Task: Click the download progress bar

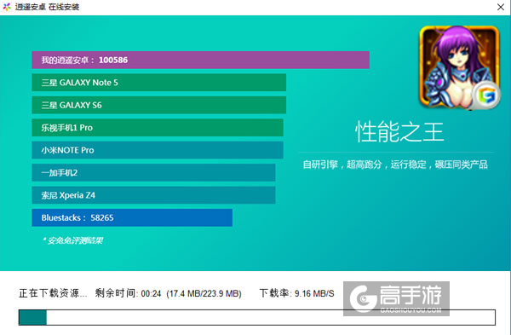Action: (257, 317)
